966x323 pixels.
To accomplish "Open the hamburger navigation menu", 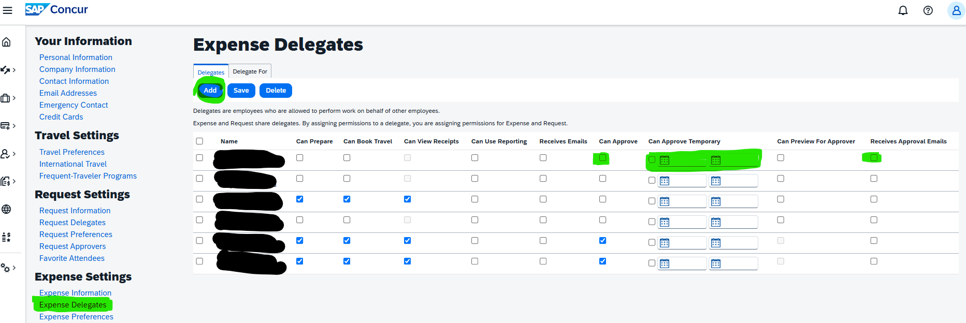I will [x=8, y=10].
